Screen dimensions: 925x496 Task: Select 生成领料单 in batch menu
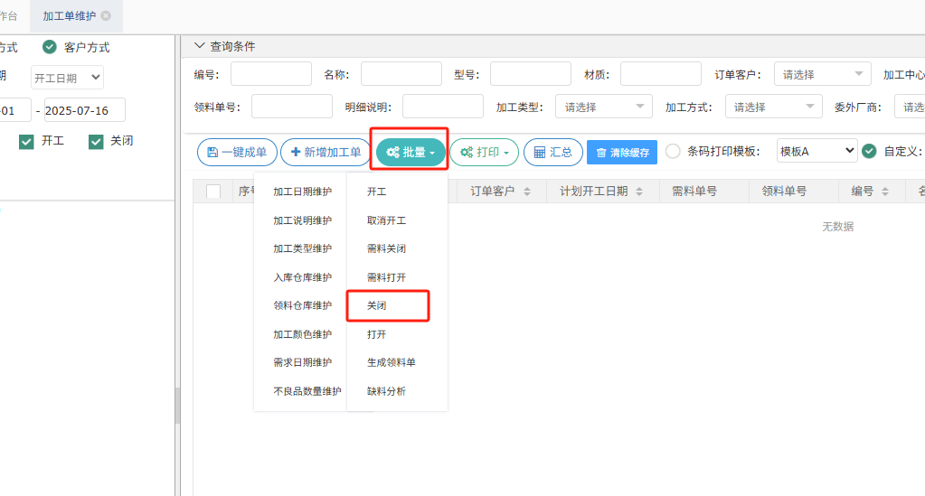391,362
